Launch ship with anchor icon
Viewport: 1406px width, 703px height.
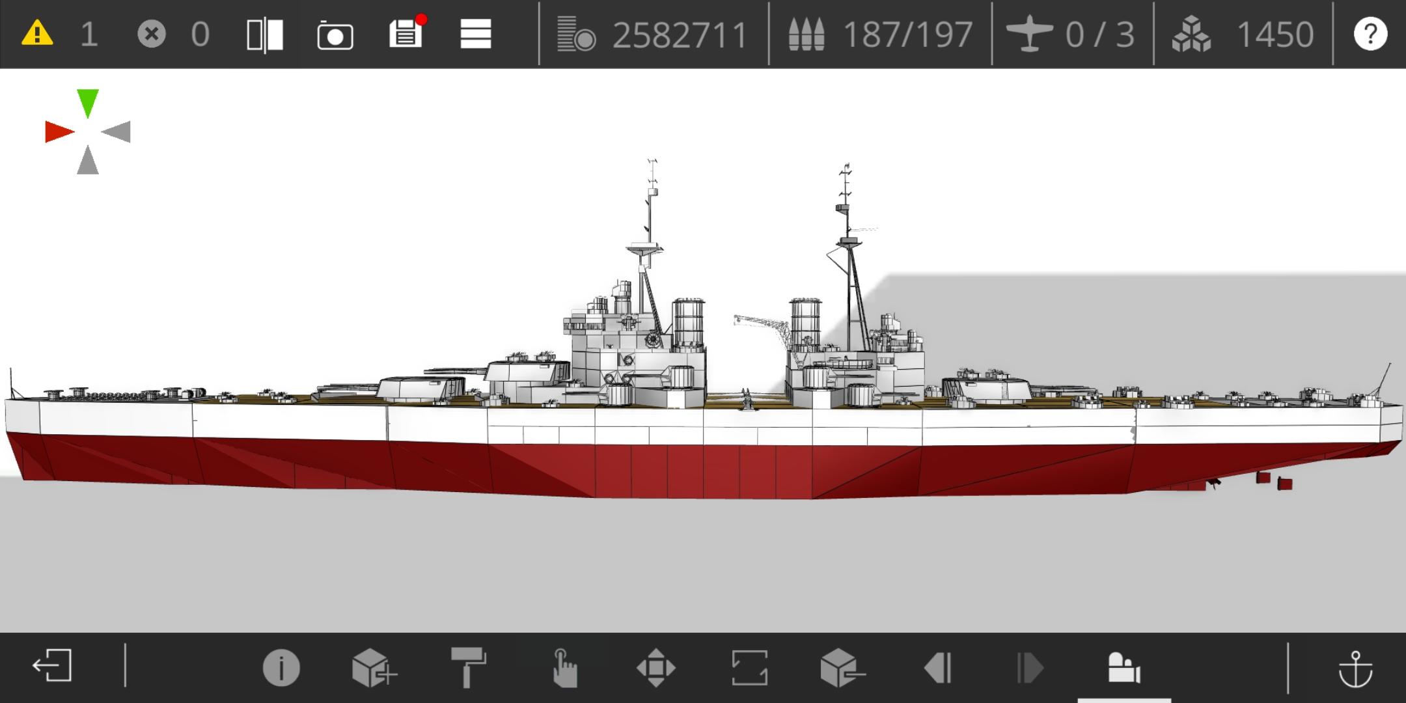click(1355, 669)
